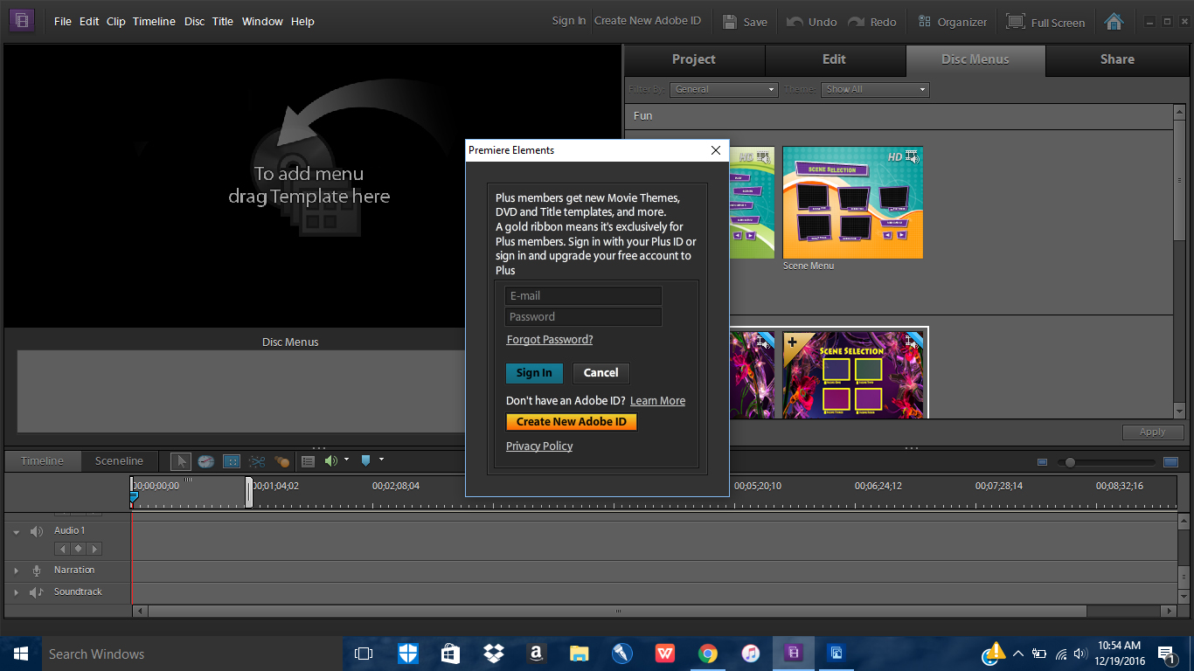Image resolution: width=1194 pixels, height=671 pixels.
Task: Mute the Audio 1 track speaker
Action: coord(37,531)
